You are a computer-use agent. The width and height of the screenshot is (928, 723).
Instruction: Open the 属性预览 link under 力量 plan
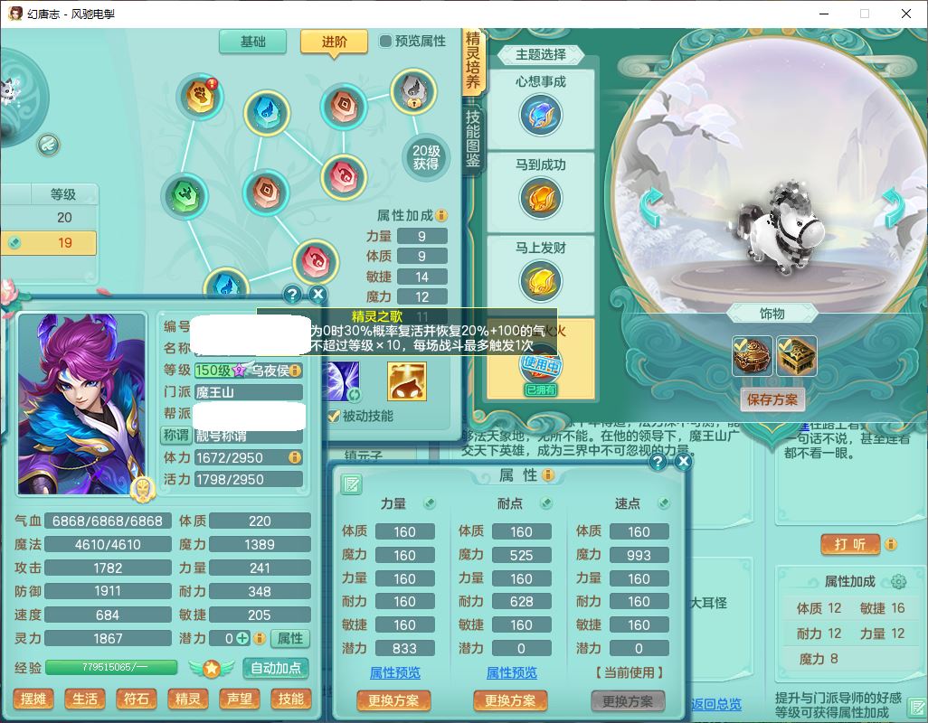(x=394, y=672)
